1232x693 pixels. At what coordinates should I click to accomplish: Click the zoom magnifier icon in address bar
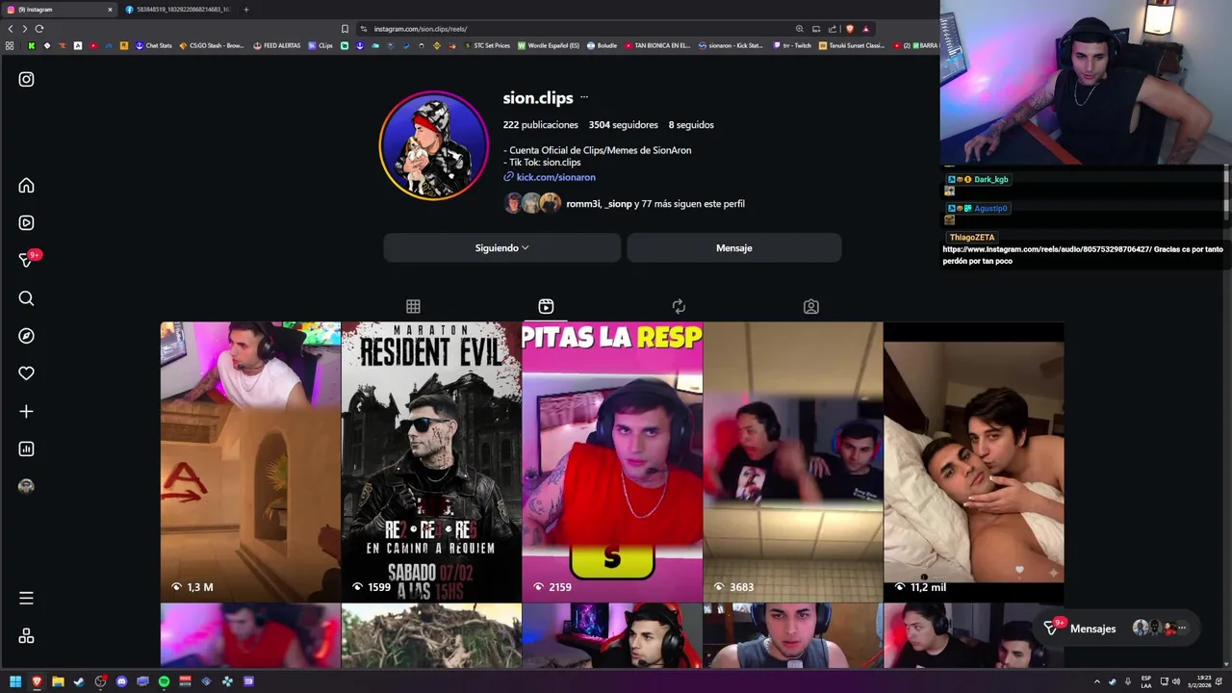pyautogui.click(x=799, y=29)
